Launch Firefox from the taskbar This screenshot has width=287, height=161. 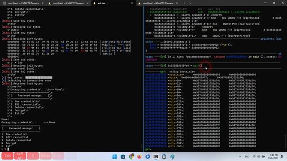(139, 157)
